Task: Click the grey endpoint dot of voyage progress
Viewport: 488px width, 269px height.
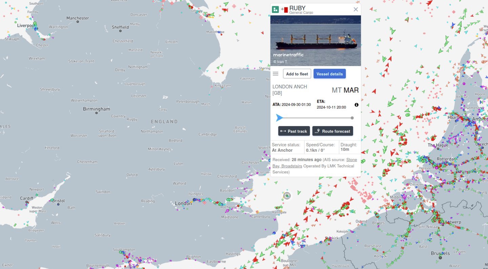Action: (x=352, y=118)
